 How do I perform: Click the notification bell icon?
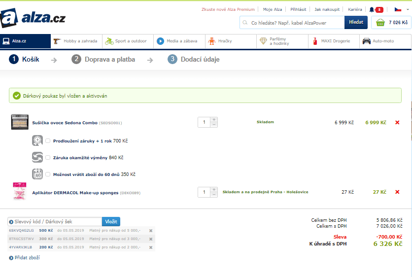[372, 9]
